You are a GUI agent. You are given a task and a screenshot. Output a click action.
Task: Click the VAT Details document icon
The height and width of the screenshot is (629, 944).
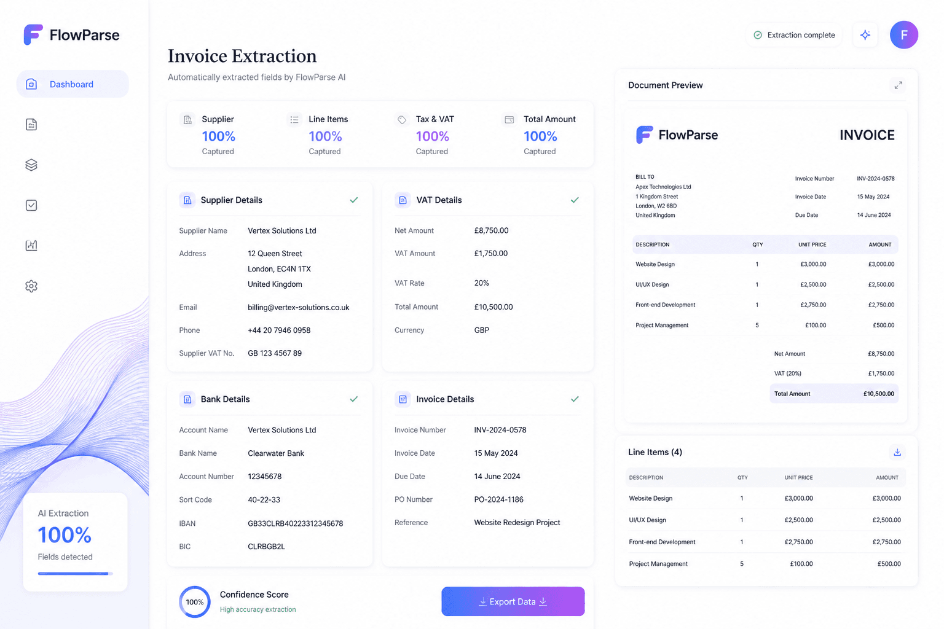tap(403, 200)
